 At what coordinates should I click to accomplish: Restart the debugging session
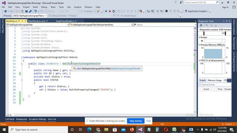114,11
